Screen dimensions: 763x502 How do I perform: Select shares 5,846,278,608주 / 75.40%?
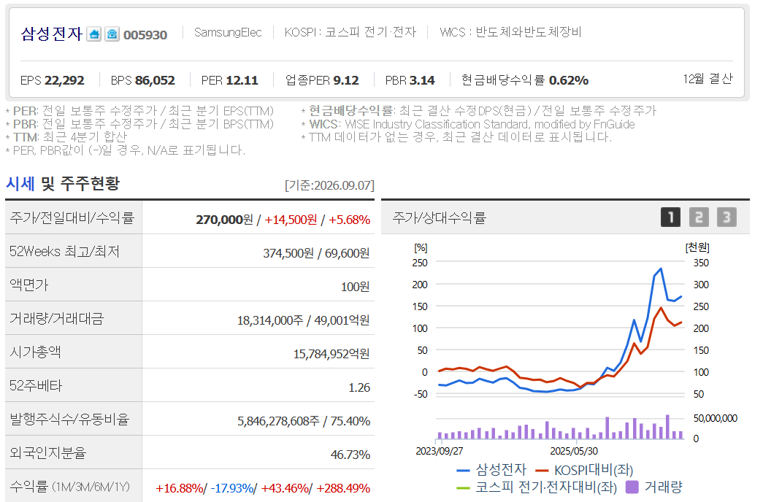(x=304, y=421)
